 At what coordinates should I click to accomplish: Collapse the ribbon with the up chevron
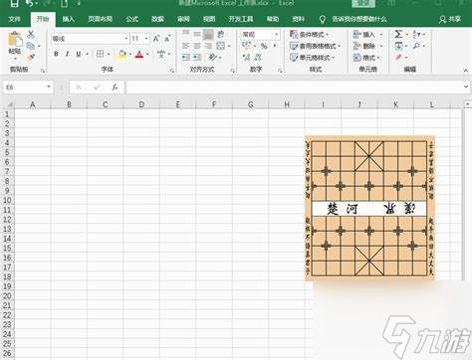click(466, 71)
